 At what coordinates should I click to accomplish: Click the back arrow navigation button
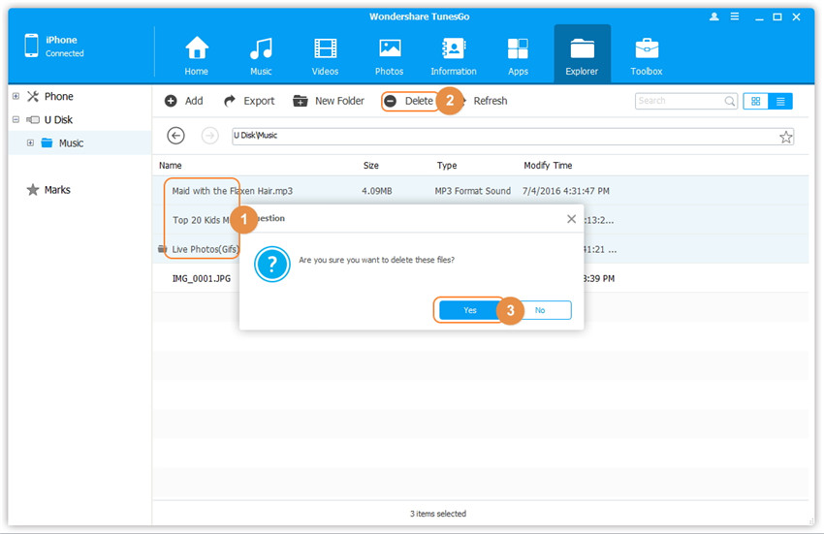click(175, 136)
